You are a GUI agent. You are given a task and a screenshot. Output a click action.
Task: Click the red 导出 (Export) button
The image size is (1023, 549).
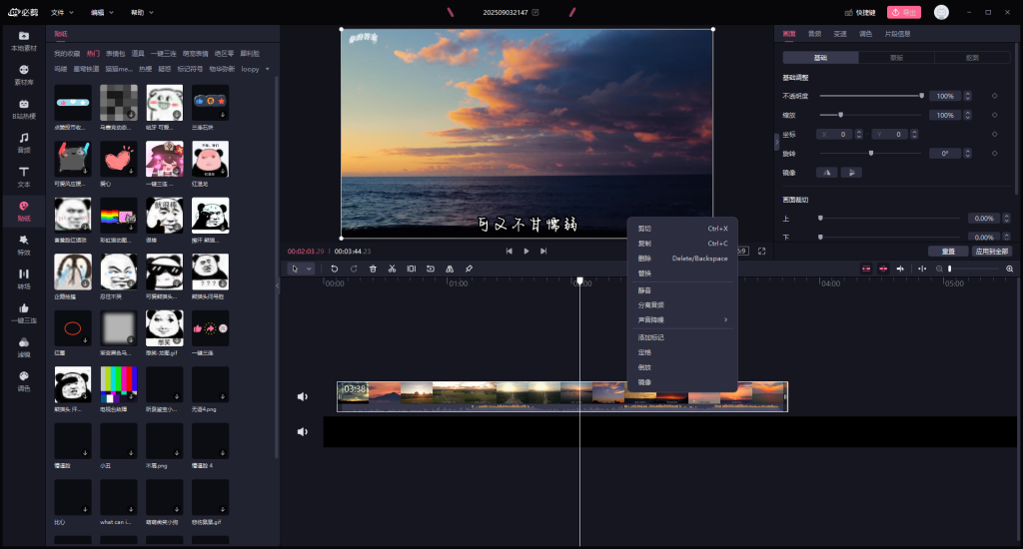[904, 12]
